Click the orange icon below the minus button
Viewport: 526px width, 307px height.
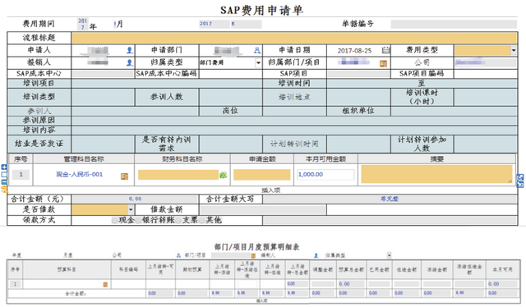pos(4,190)
